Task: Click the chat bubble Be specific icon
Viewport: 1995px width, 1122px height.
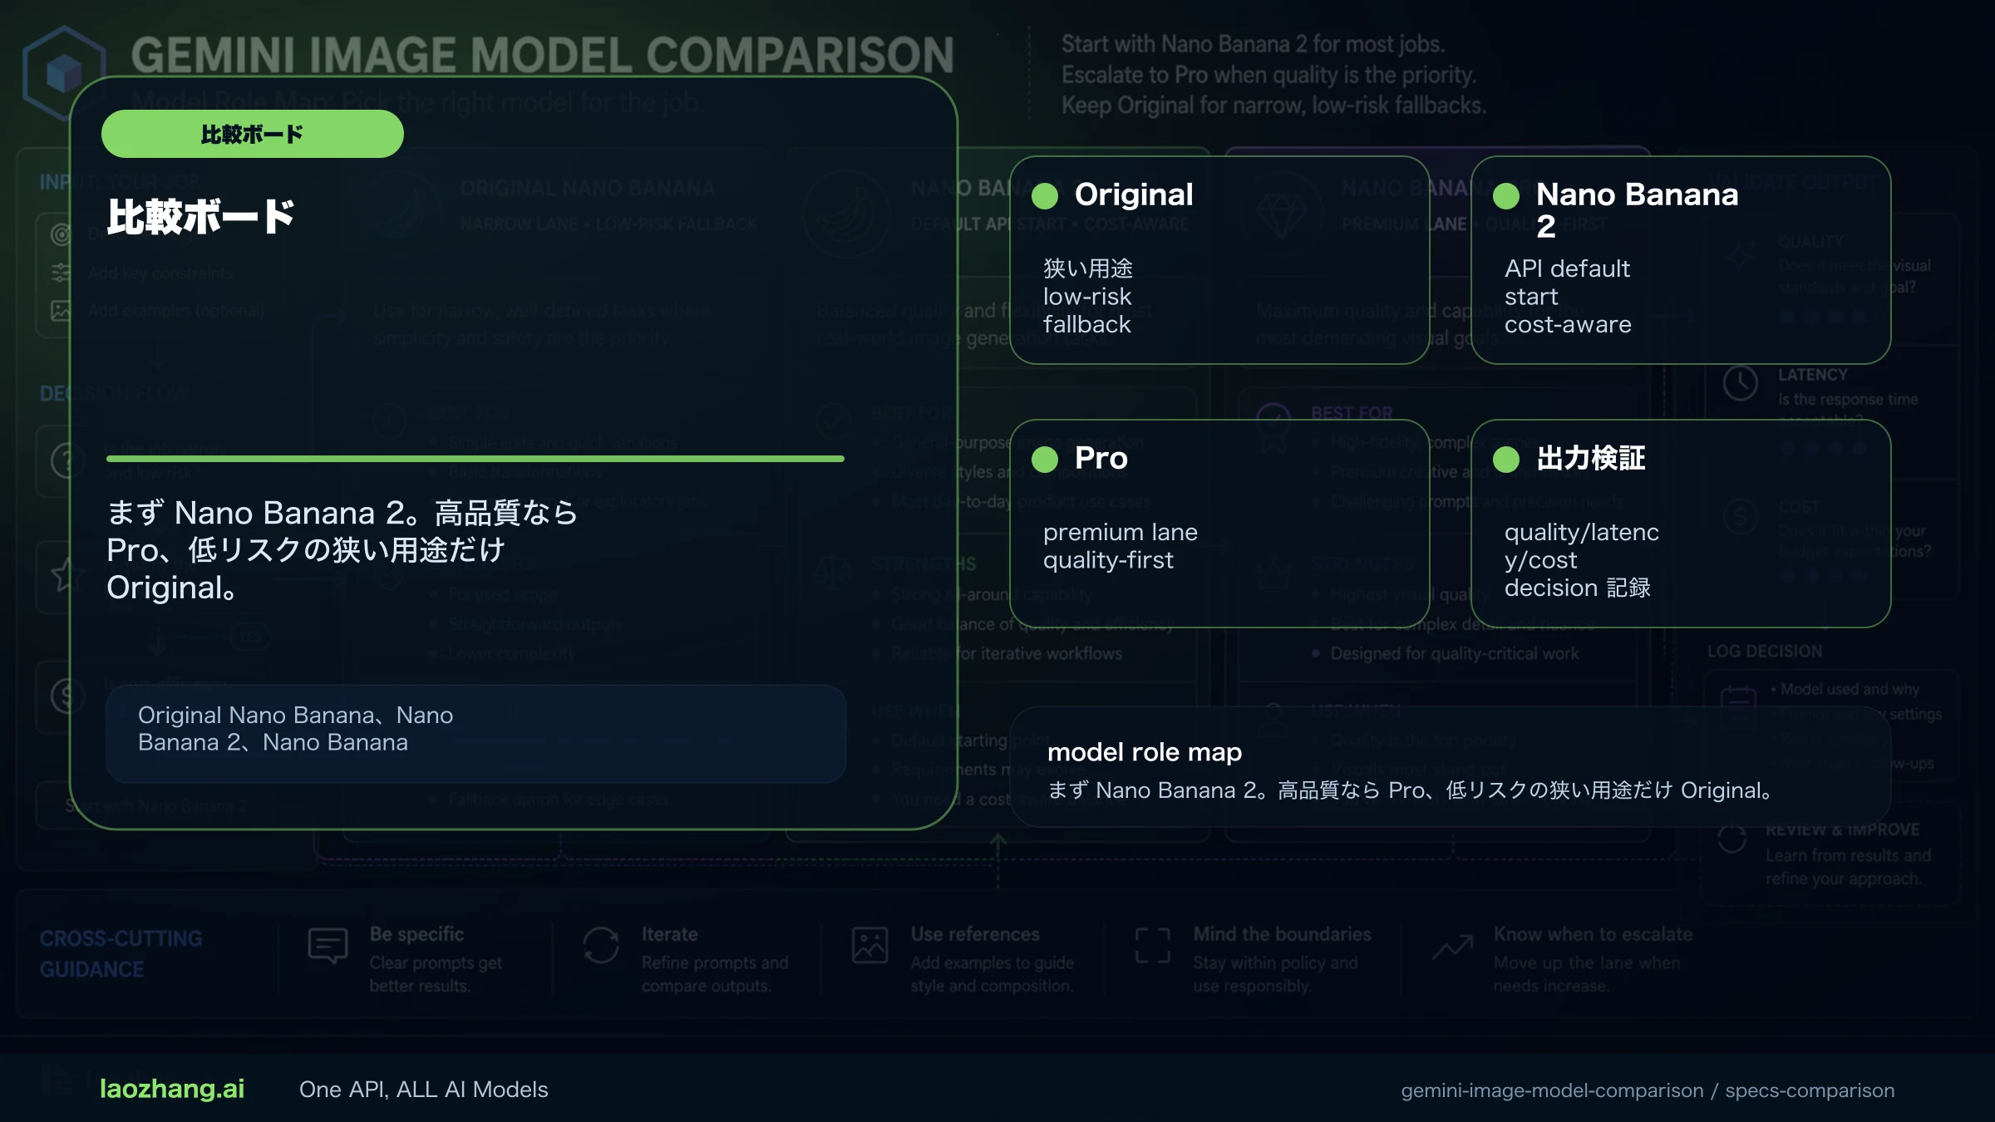Action: [x=328, y=946]
